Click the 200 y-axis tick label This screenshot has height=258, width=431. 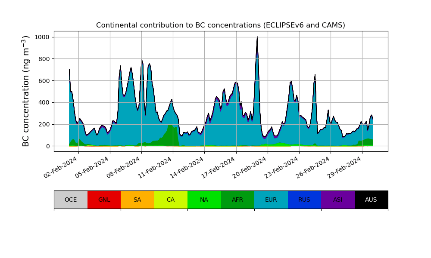tap(44, 124)
